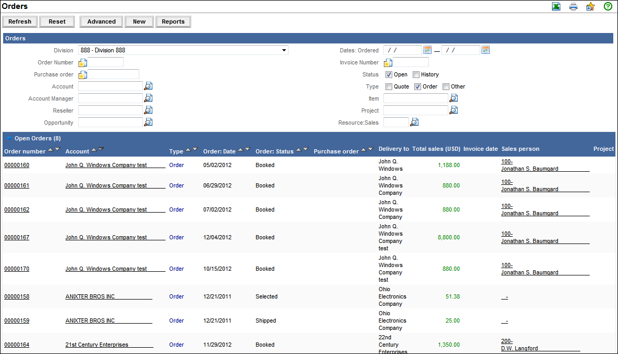Sort Order number column ascending

[50, 150]
